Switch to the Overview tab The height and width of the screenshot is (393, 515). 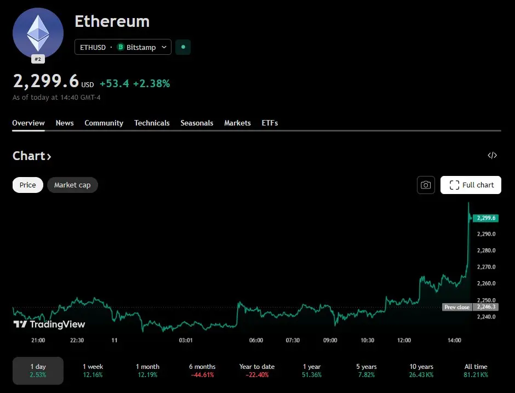click(28, 123)
